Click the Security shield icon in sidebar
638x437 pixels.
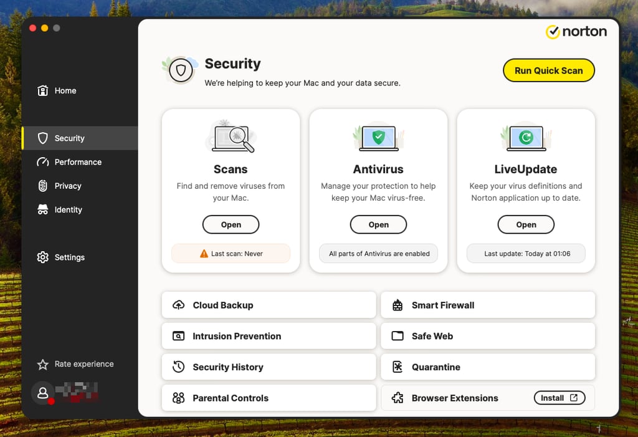tap(43, 138)
